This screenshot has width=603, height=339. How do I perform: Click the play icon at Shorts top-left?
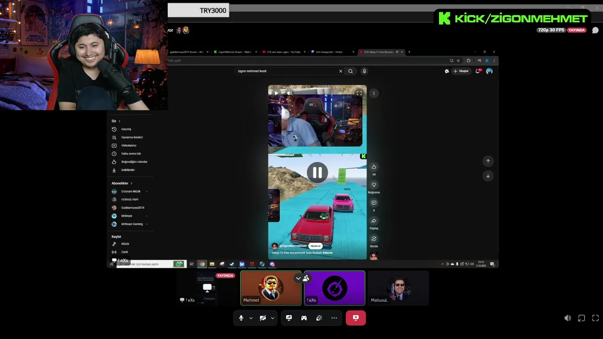click(x=276, y=93)
